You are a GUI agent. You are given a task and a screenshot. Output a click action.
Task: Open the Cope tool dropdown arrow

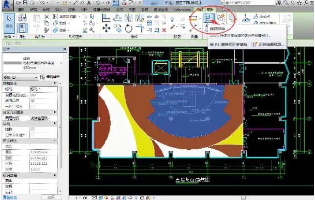click(x=80, y=17)
